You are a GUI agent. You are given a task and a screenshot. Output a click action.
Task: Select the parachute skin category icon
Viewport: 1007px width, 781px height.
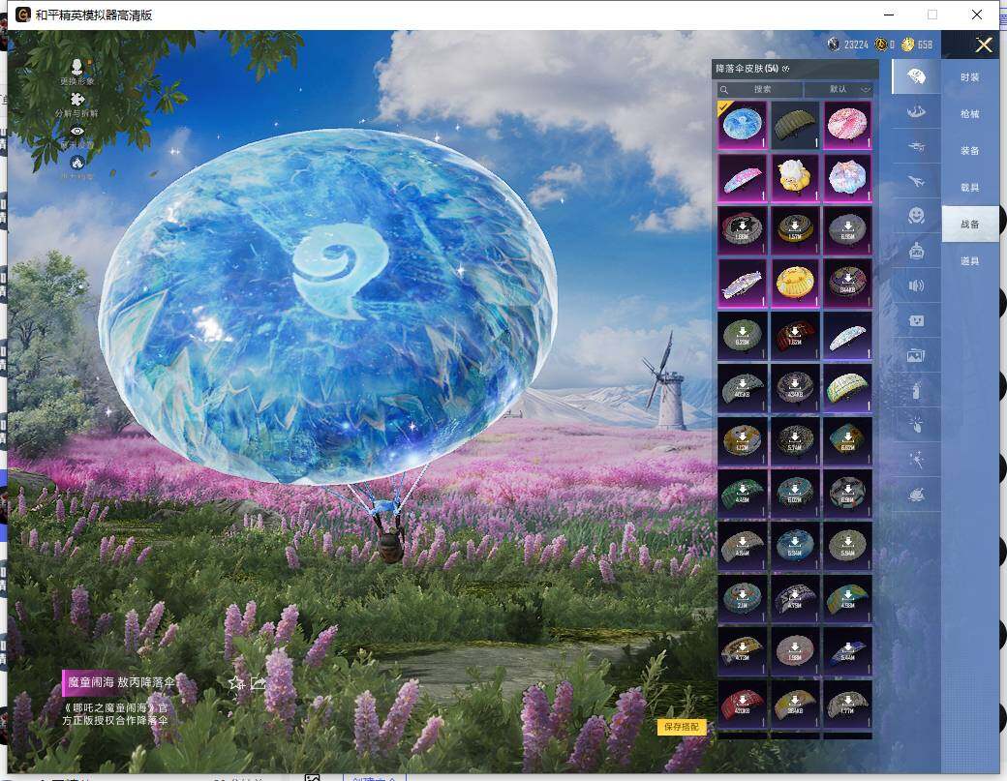(915, 76)
